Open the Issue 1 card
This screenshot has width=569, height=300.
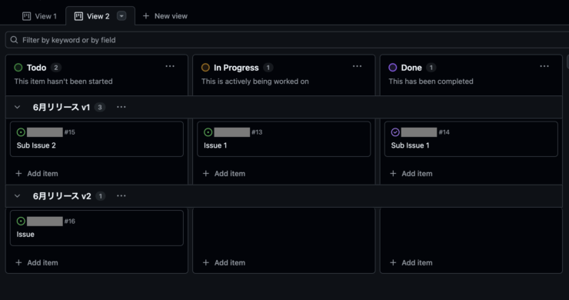tap(284, 139)
